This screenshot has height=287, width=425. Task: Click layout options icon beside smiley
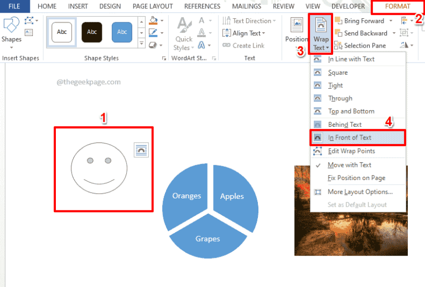click(142, 150)
